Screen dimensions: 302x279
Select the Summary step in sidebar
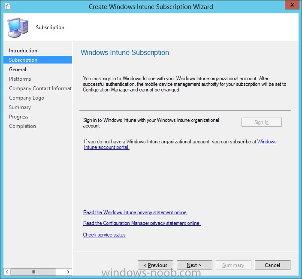coord(20,107)
